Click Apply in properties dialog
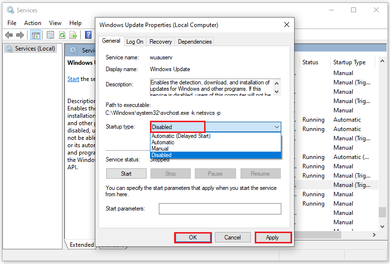Screen dimensions: 390x264 272,238
